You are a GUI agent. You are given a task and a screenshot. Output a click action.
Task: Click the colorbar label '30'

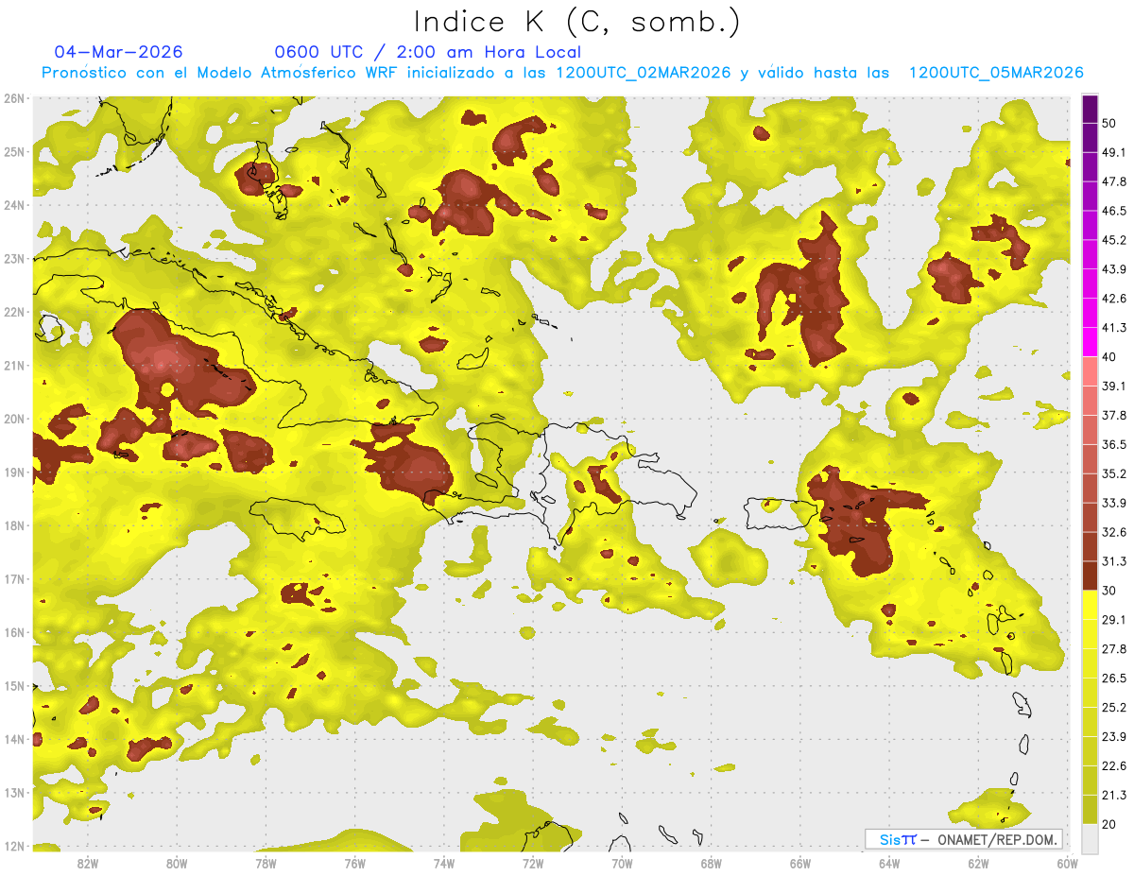[x=1109, y=591]
